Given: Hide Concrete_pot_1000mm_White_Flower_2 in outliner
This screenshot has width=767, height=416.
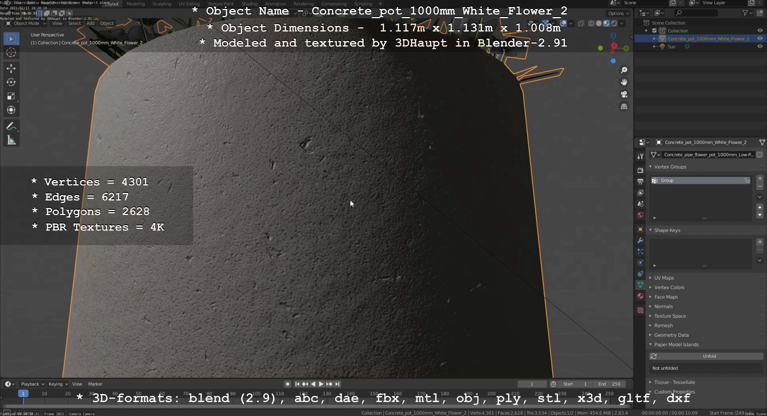Looking at the screenshot, I should click(x=759, y=39).
